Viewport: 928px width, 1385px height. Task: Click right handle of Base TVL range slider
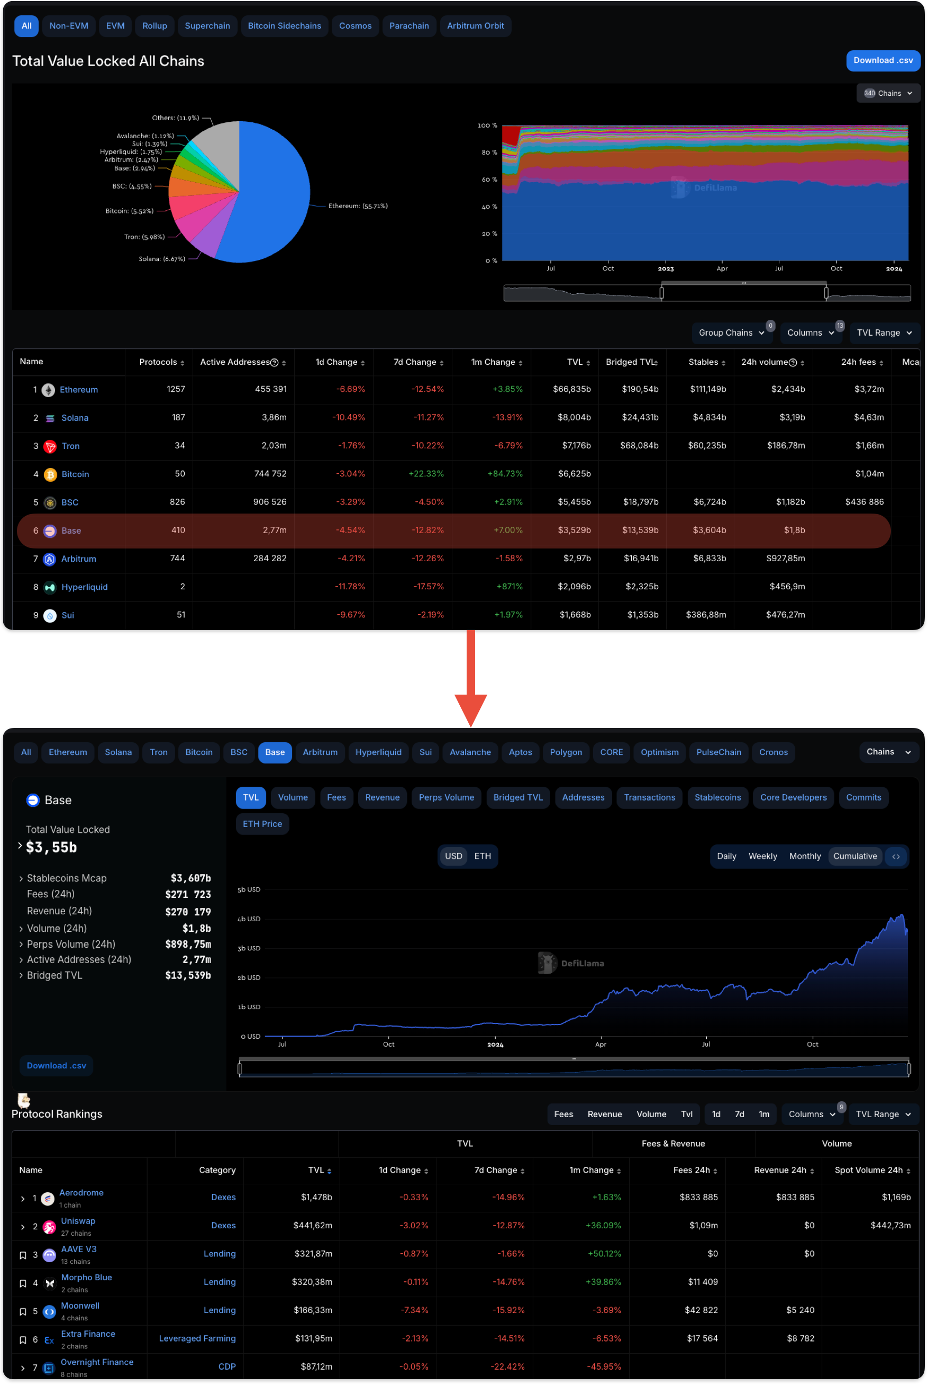tap(908, 1069)
